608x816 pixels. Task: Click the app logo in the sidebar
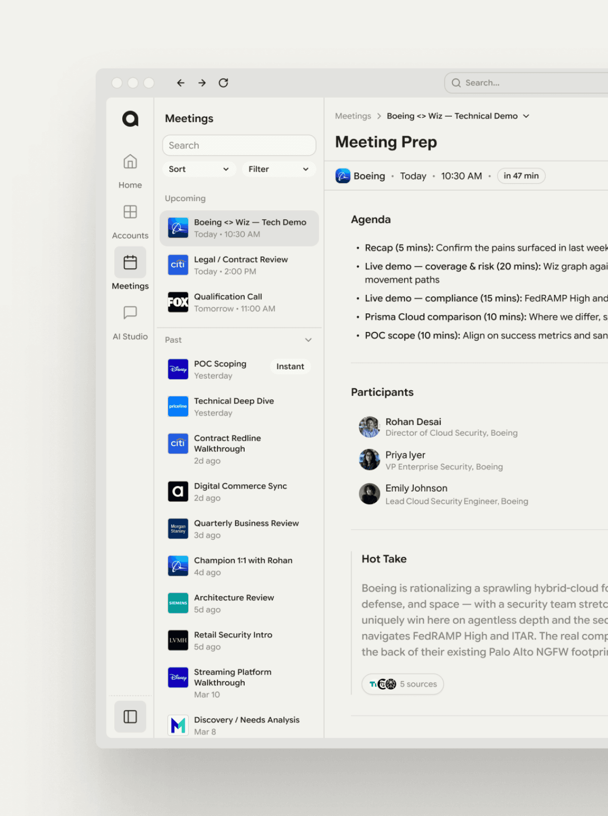tap(130, 119)
